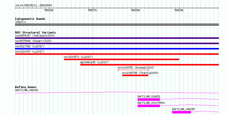Open variant nsv6594267 (Sedlazeck2020) label
The width and height of the screenshot is (226, 115).
click(35, 36)
